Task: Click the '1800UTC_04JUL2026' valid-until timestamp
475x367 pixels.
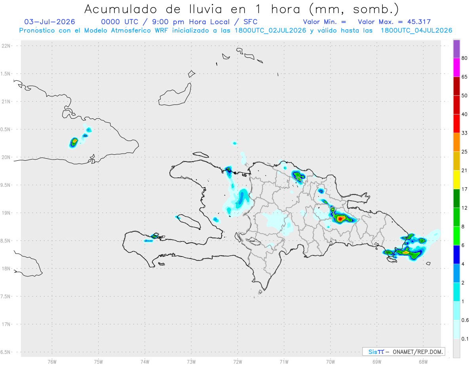Action: pos(416,30)
